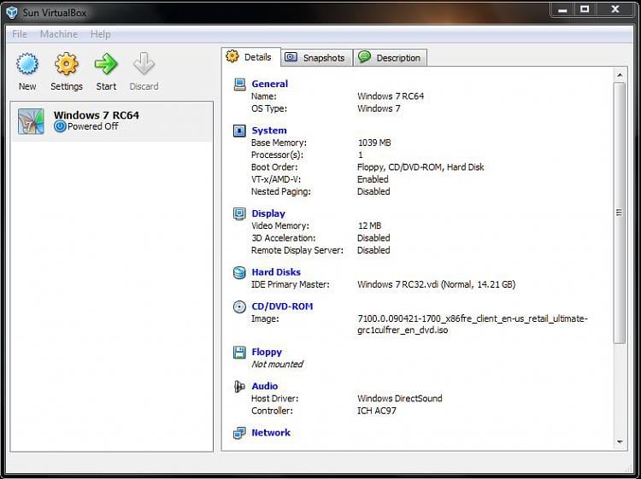Image resolution: width=641 pixels, height=479 pixels.
Task: Click the Start button label
Action: pos(106,86)
